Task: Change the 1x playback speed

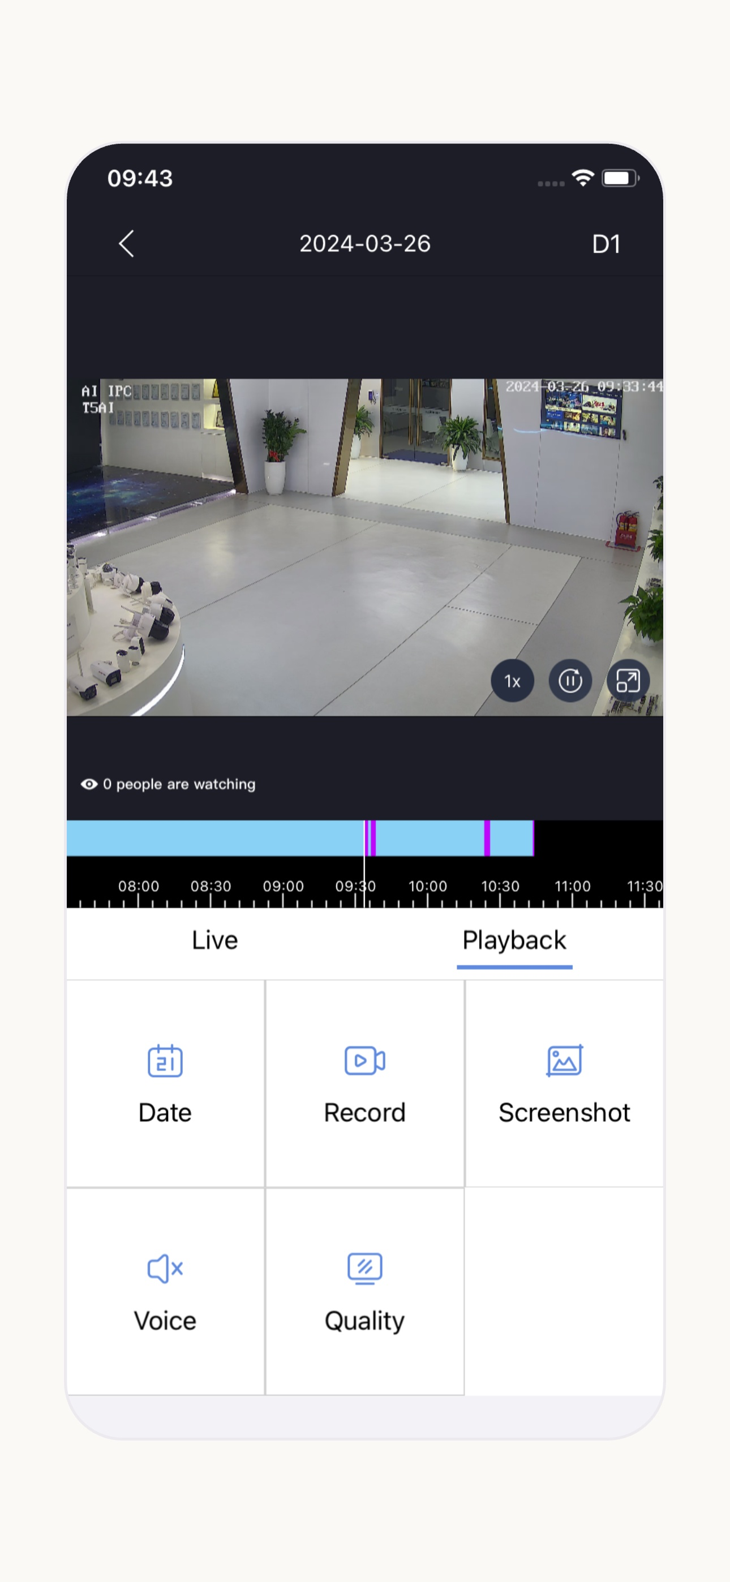Action: click(x=512, y=681)
